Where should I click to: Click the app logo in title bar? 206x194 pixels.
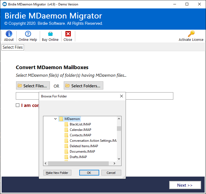point(5,4)
